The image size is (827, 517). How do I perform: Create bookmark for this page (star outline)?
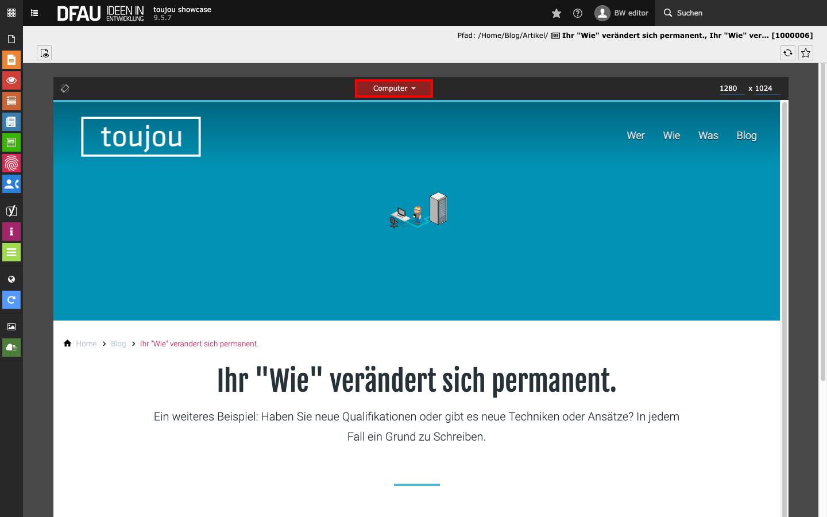coord(806,53)
